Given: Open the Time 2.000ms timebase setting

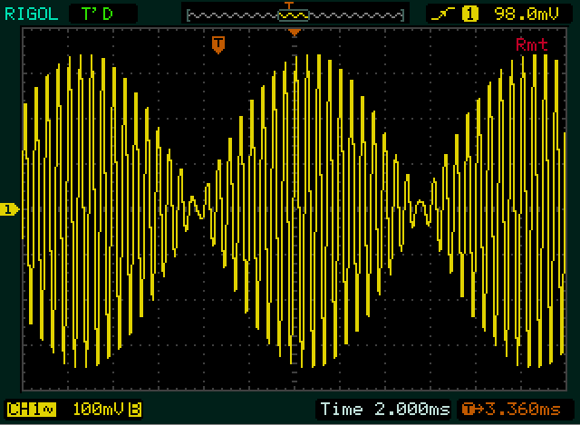Looking at the screenshot, I should tap(381, 410).
